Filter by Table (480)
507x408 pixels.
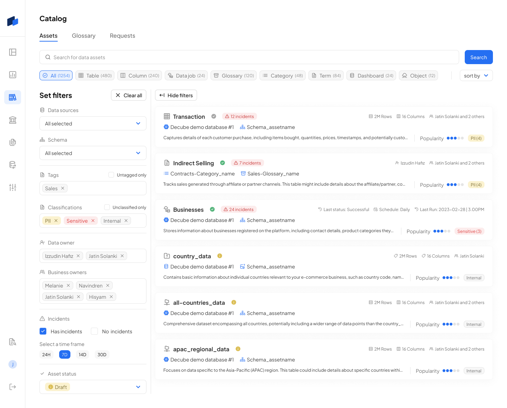click(x=95, y=75)
